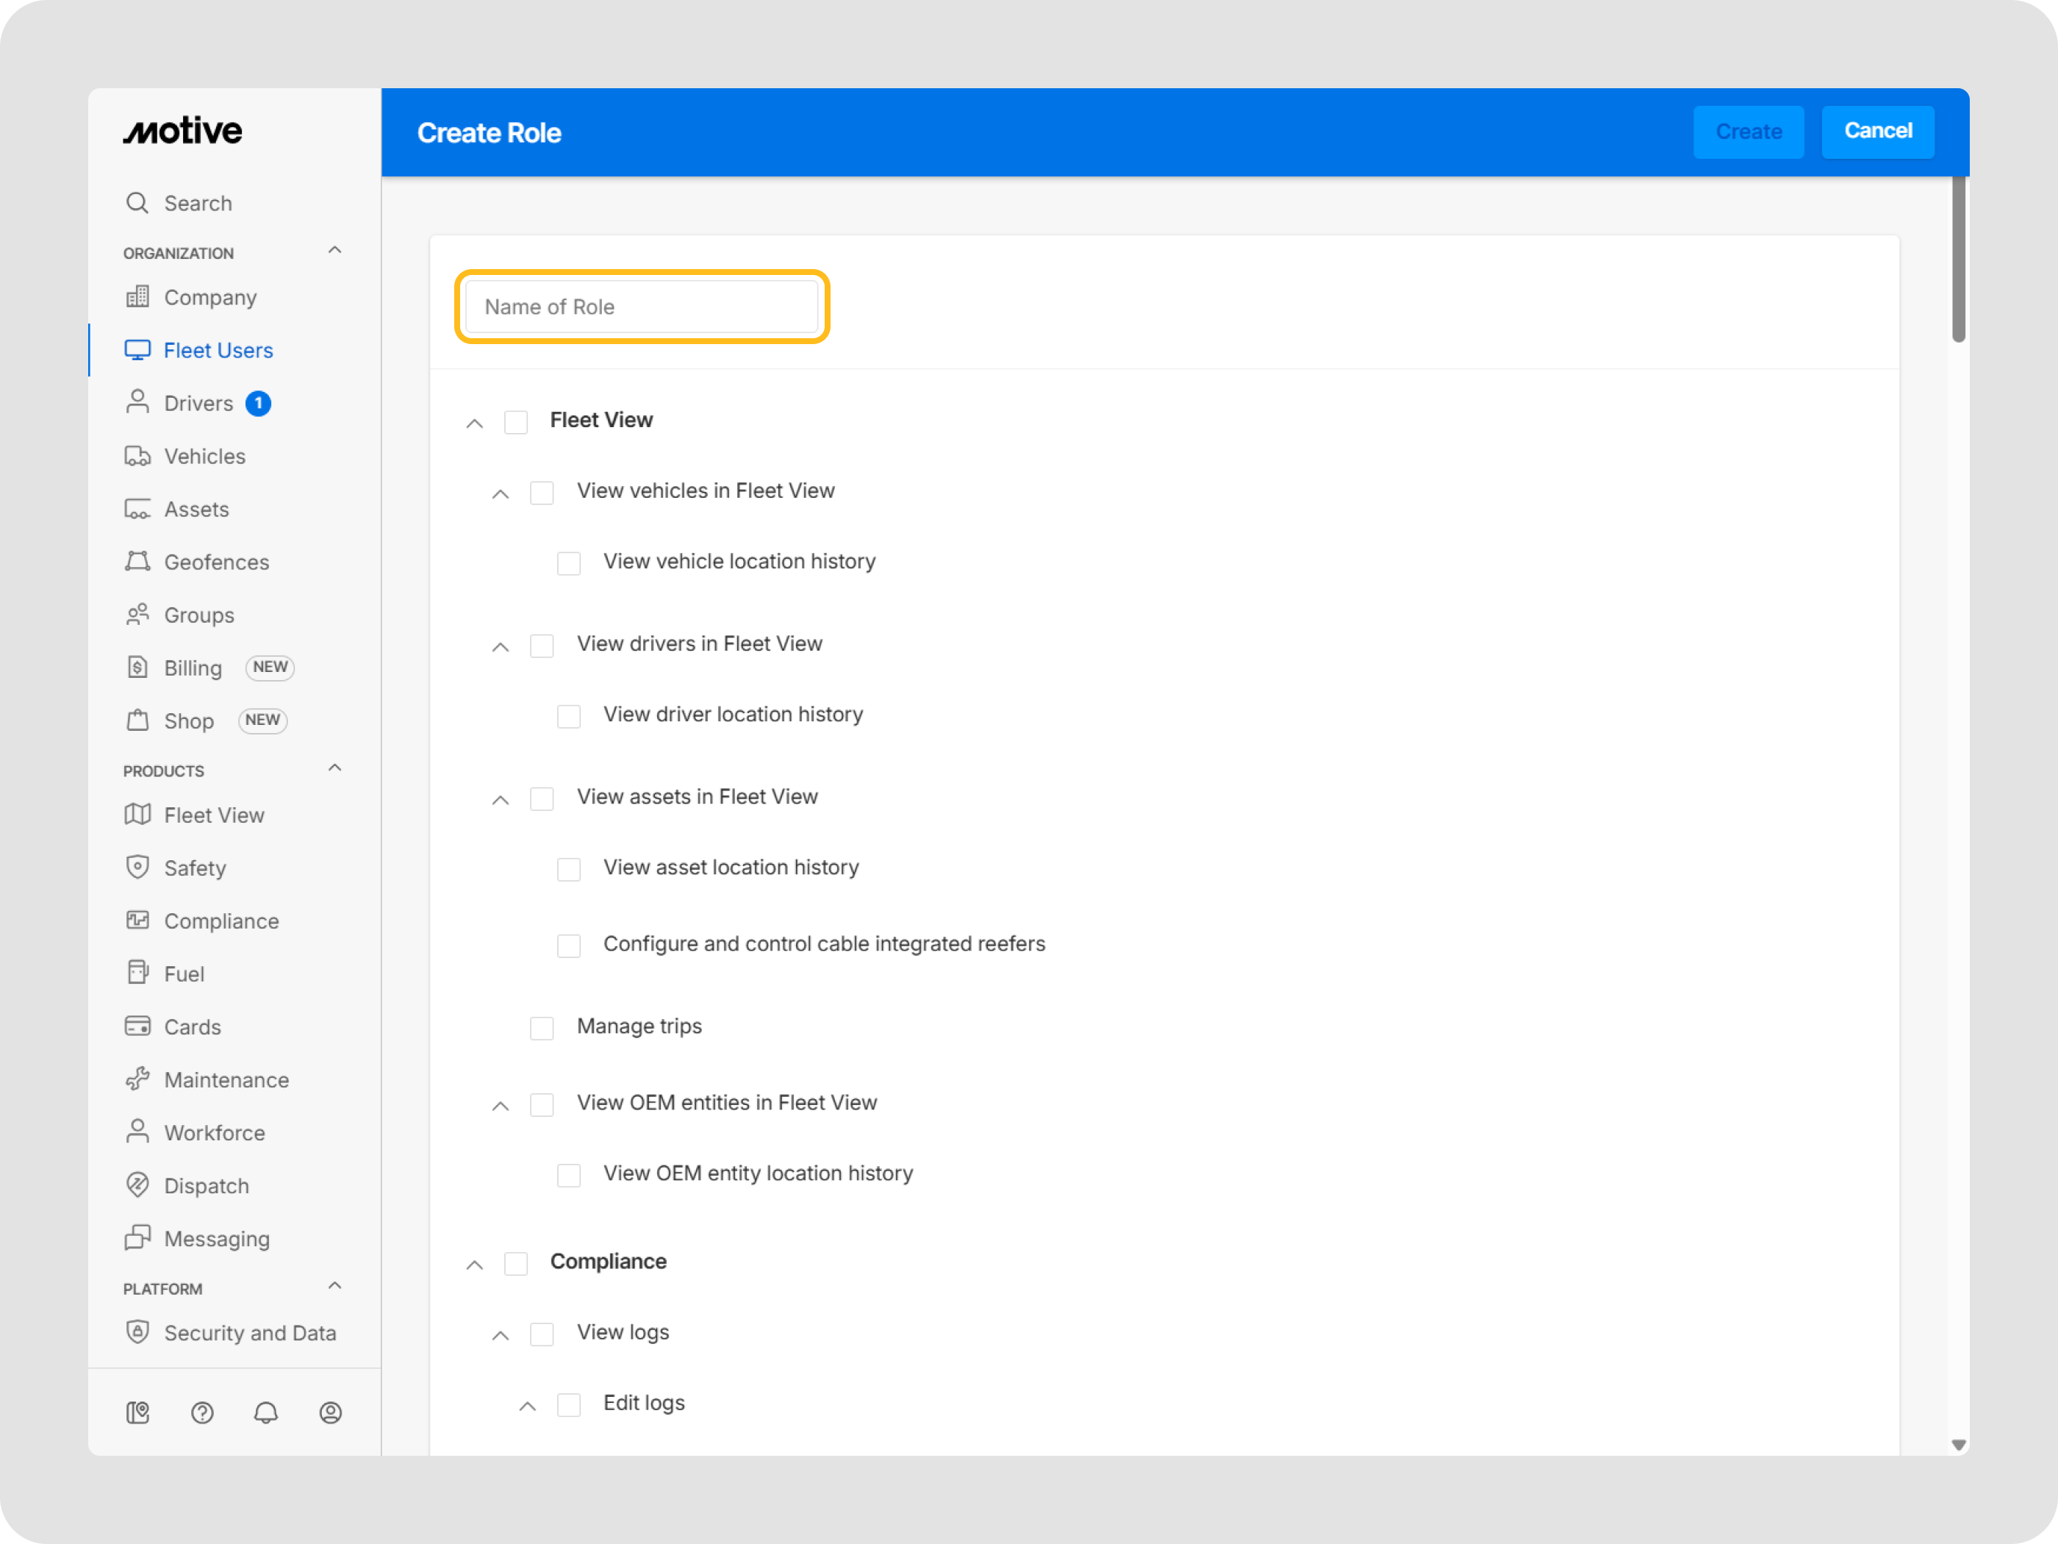The width and height of the screenshot is (2058, 1544).
Task: Click the map pin icon in bottom bar
Action: coord(137,1413)
